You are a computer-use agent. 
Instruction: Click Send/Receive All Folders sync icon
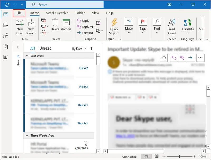(x=7, y=5)
